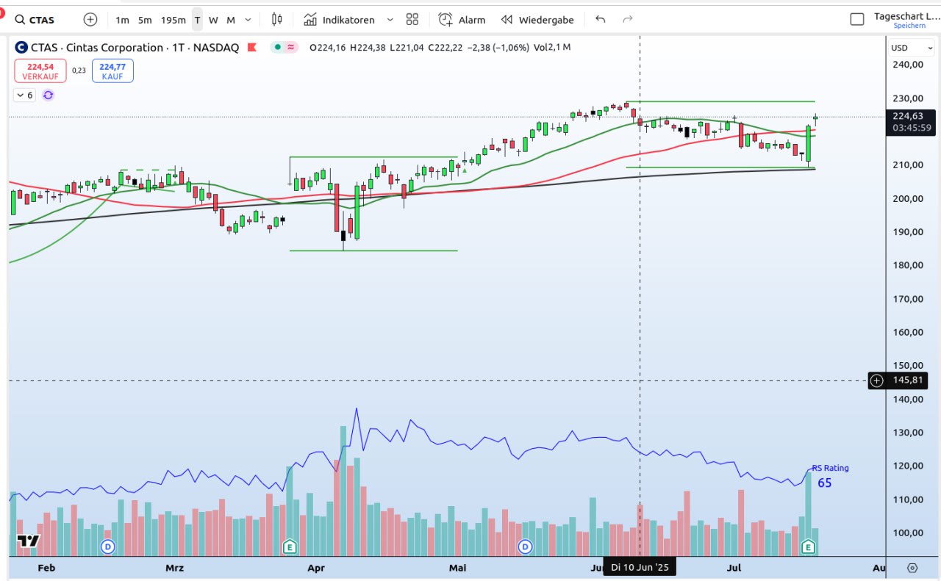Viewport: 941px width, 581px height.
Task: Click the add symbol plus icon
Action: 90,20
